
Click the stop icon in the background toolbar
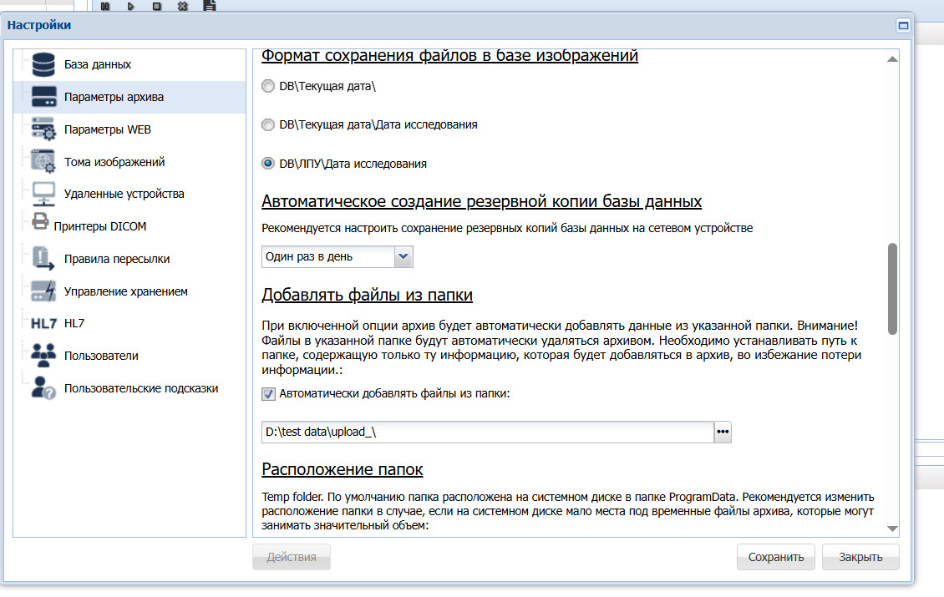tap(156, 6)
